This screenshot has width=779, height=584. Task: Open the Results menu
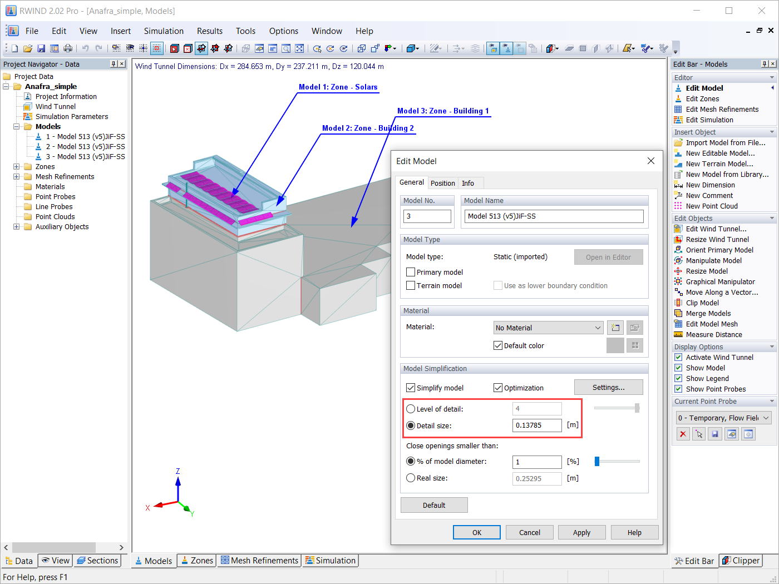pyautogui.click(x=210, y=31)
